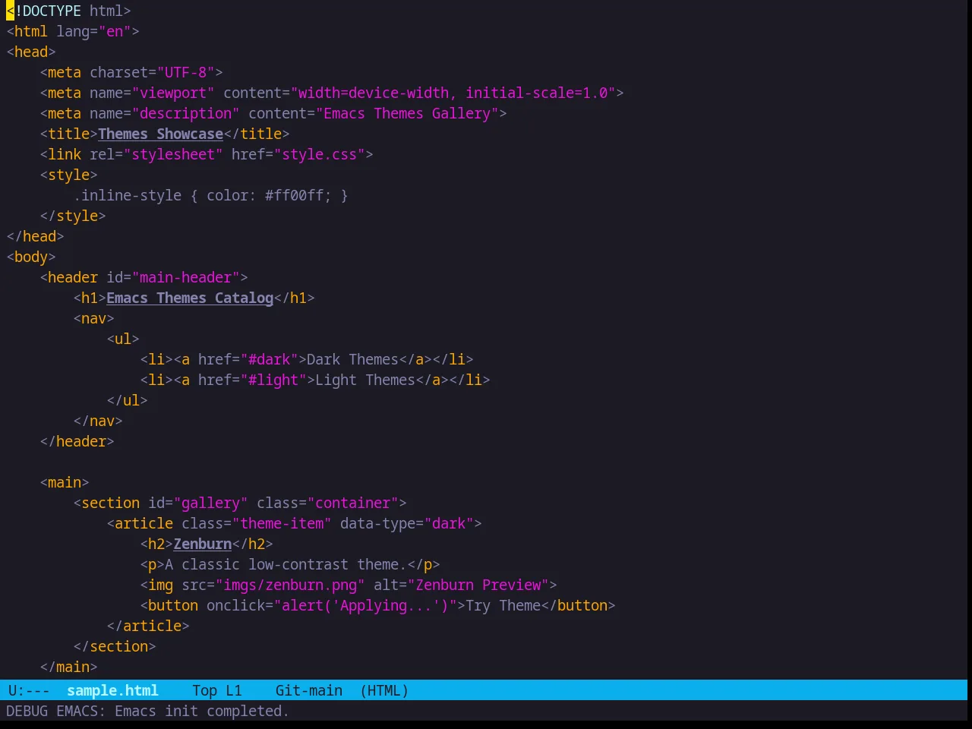Click the closing </style> tag
972x729 pixels.
[x=73, y=216]
